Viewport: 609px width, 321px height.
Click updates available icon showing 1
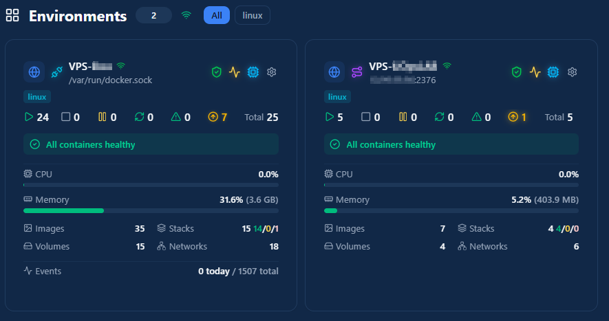click(x=513, y=117)
